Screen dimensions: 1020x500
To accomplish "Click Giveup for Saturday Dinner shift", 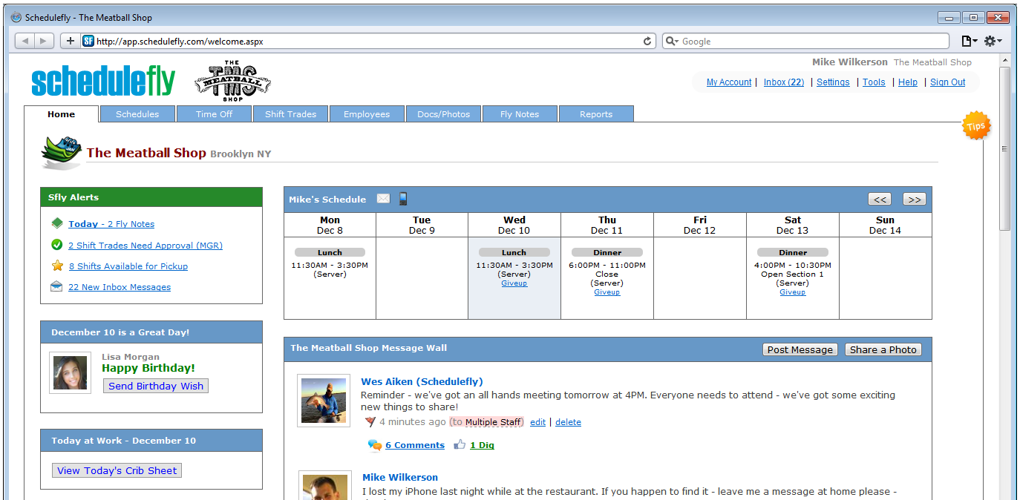I will (793, 292).
